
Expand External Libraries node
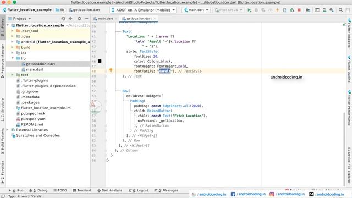tap(8, 130)
